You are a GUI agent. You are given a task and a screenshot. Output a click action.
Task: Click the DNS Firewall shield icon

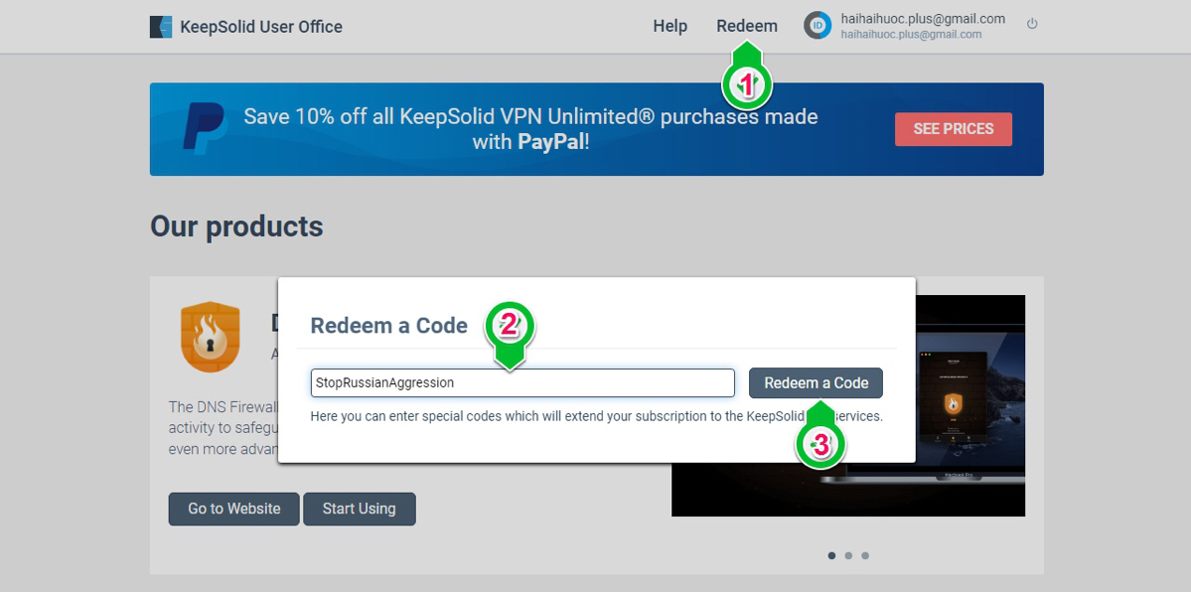(x=211, y=337)
